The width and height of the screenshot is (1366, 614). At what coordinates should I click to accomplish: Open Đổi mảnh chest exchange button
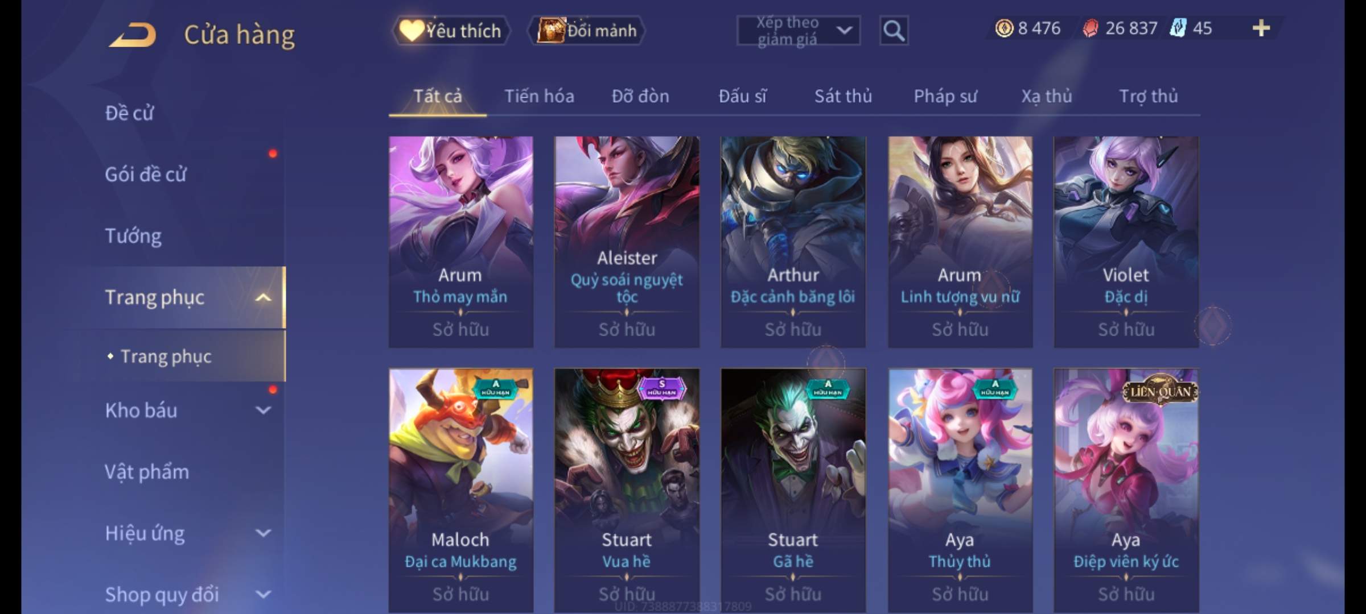point(587,31)
